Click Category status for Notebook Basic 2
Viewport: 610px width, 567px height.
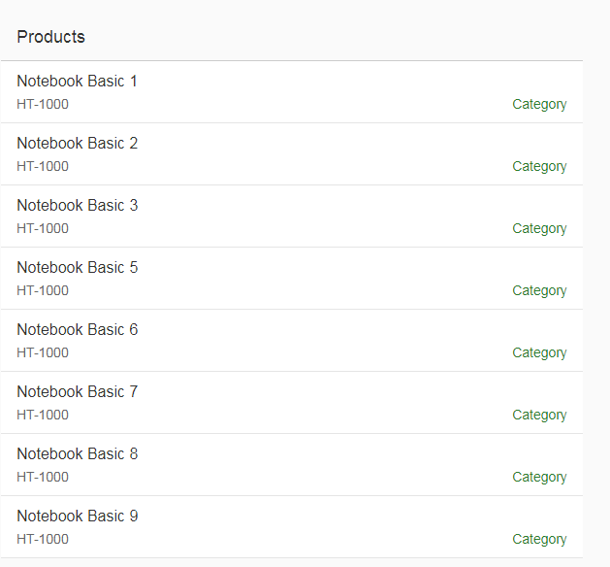[x=539, y=167]
